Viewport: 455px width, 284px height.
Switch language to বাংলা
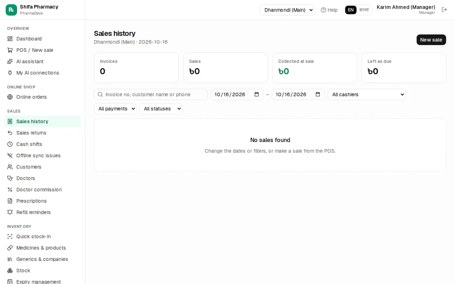point(364,10)
